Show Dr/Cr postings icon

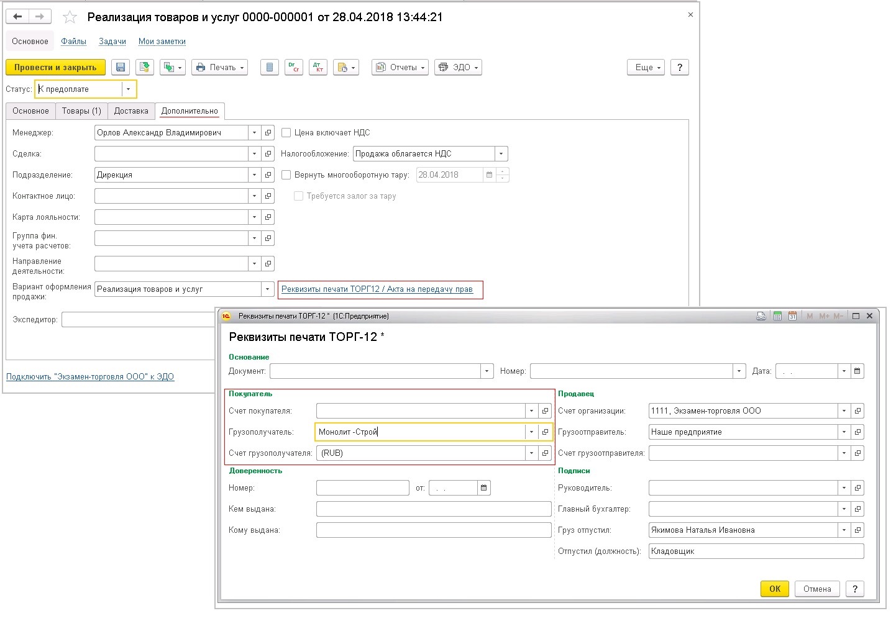(x=294, y=67)
